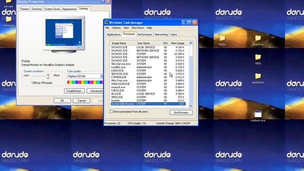This screenshot has height=171, width=304.
Task: Select the LSASS.EXE process
Action: click(148, 71)
